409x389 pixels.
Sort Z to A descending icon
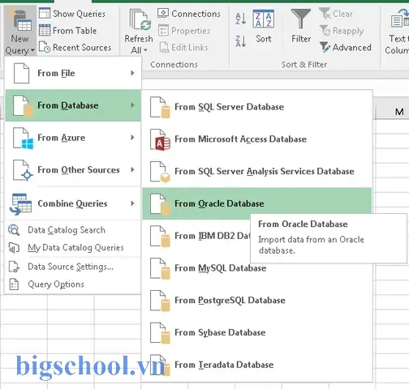[x=240, y=41]
